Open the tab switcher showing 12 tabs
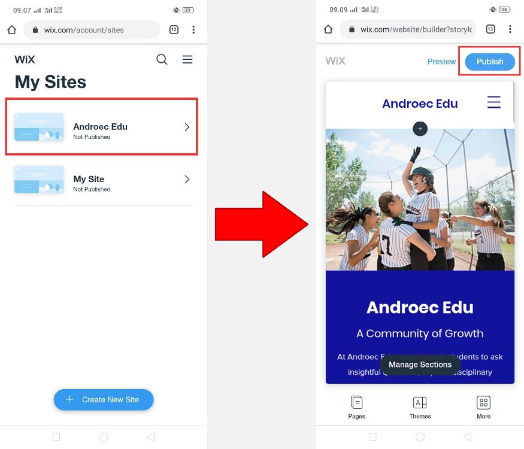The height and width of the screenshot is (449, 524). [x=174, y=30]
